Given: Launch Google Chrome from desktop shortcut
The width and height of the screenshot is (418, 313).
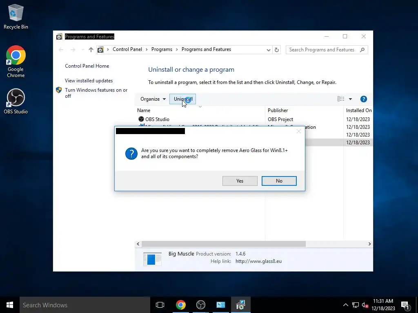Looking at the screenshot, I should (16, 62).
